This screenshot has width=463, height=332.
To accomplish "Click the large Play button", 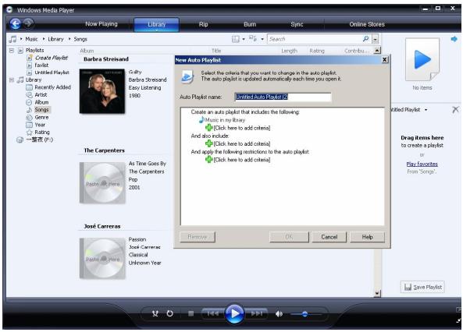I will pyautogui.click(x=234, y=314).
